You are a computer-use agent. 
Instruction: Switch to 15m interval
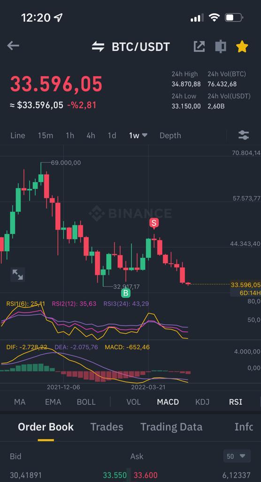(46, 136)
